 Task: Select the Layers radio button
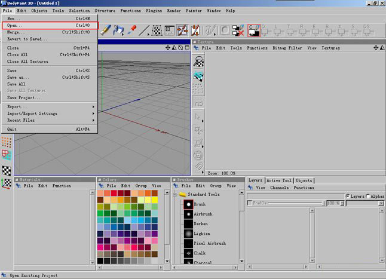(348, 196)
